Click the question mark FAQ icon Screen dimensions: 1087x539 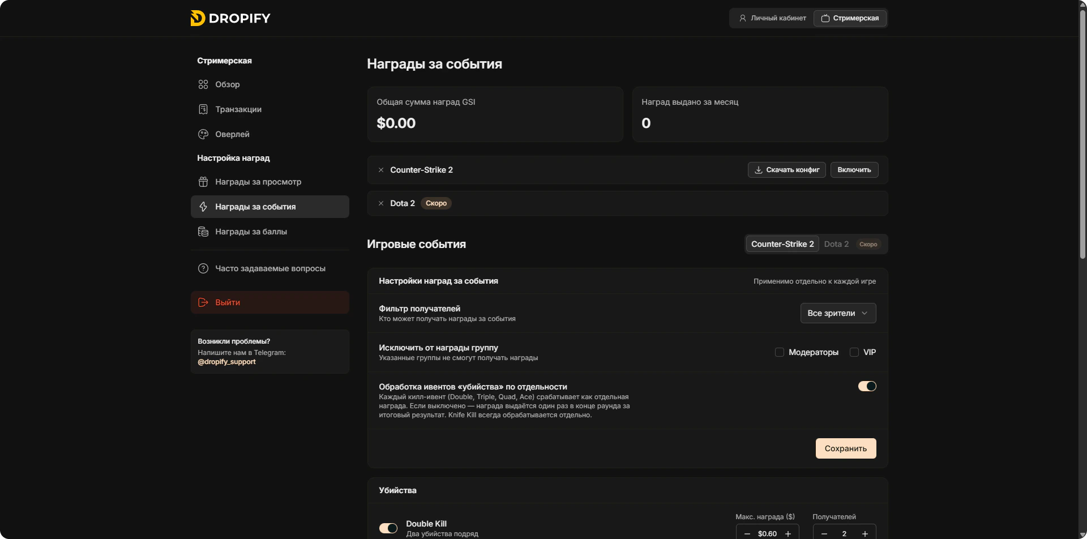point(203,268)
